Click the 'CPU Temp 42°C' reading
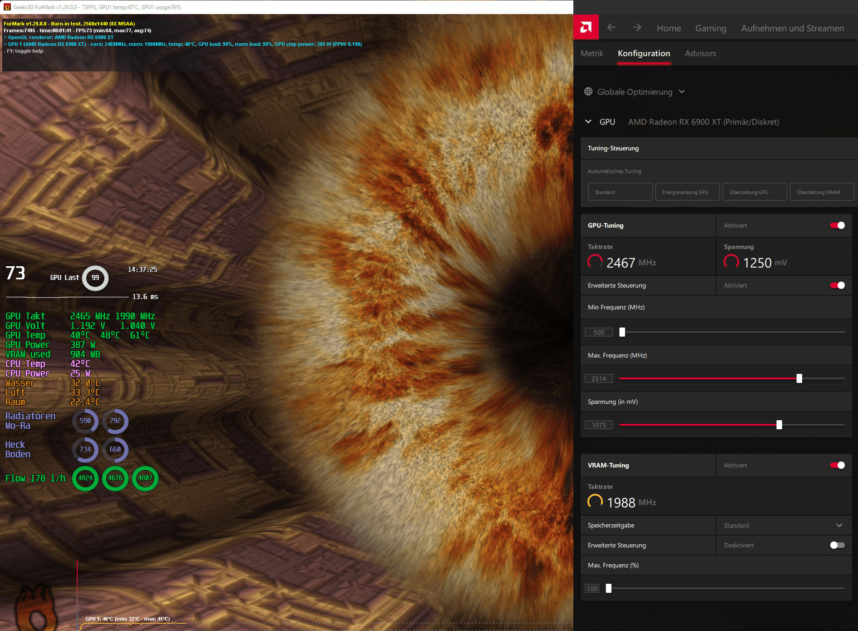 (48, 364)
